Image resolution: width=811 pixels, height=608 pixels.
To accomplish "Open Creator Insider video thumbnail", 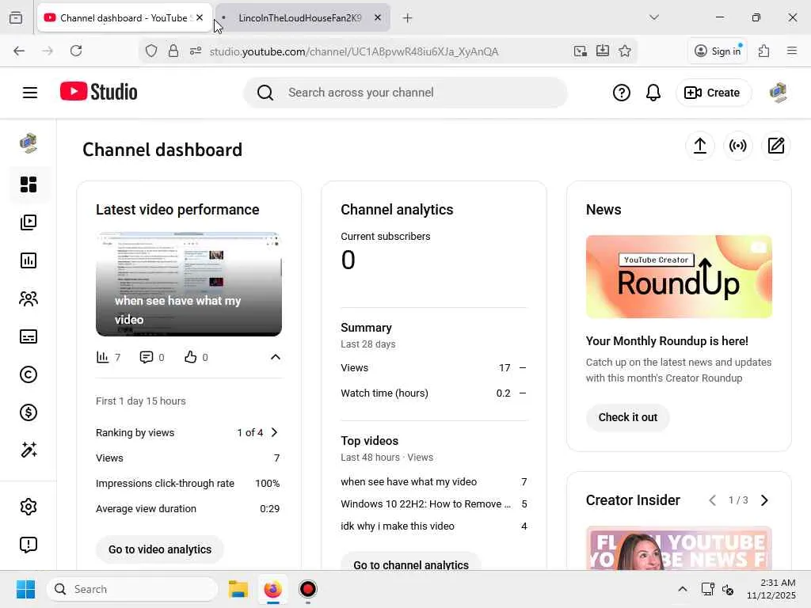I will (x=679, y=548).
